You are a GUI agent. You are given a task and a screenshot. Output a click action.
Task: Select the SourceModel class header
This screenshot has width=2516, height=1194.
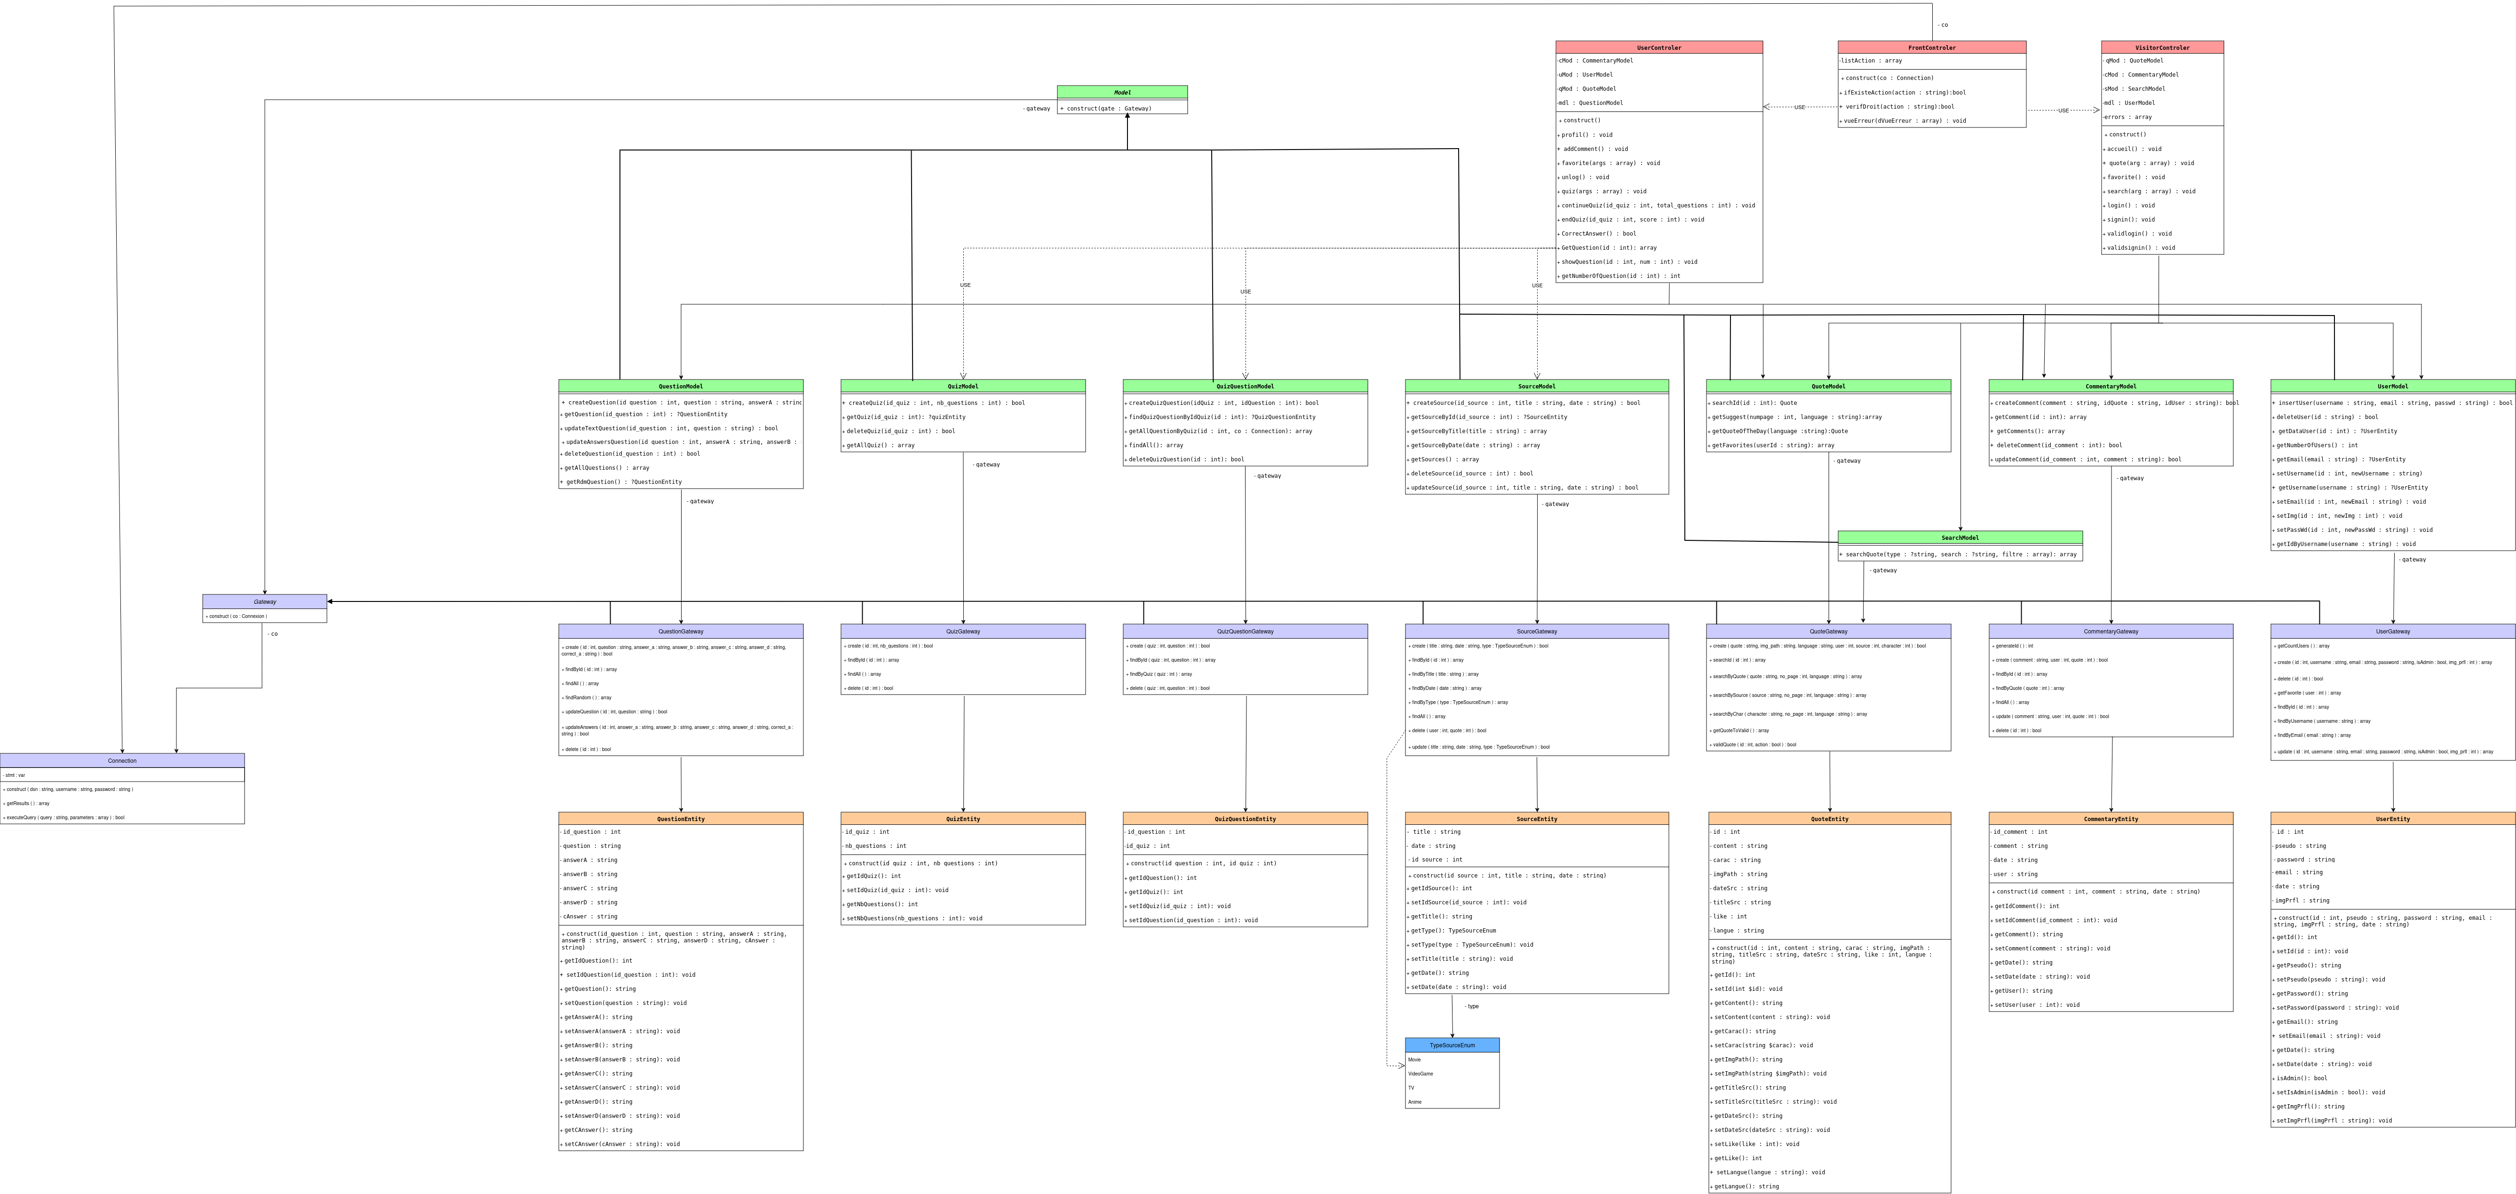click(1536, 387)
